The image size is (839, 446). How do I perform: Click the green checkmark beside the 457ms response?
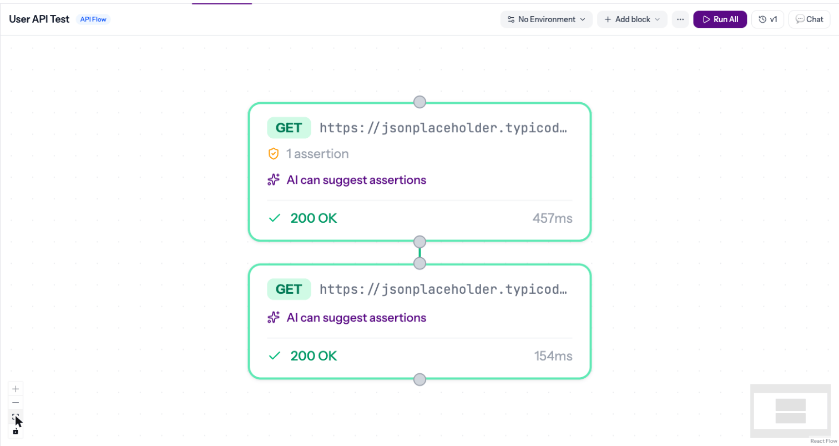[x=274, y=218]
